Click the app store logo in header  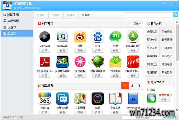pyautogui.click(x=7, y=5)
